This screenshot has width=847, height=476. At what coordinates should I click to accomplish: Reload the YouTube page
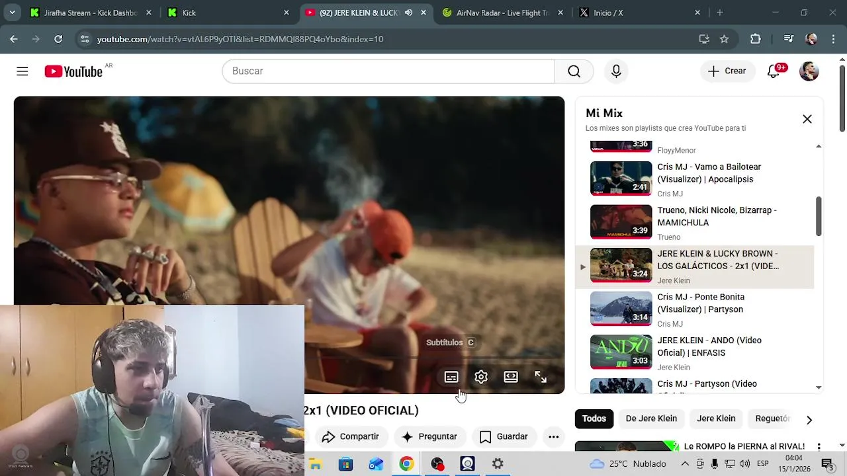(58, 39)
